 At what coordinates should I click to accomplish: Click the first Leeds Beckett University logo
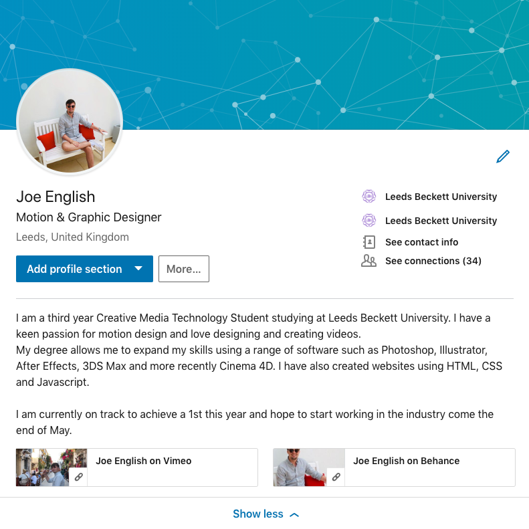[x=368, y=197]
